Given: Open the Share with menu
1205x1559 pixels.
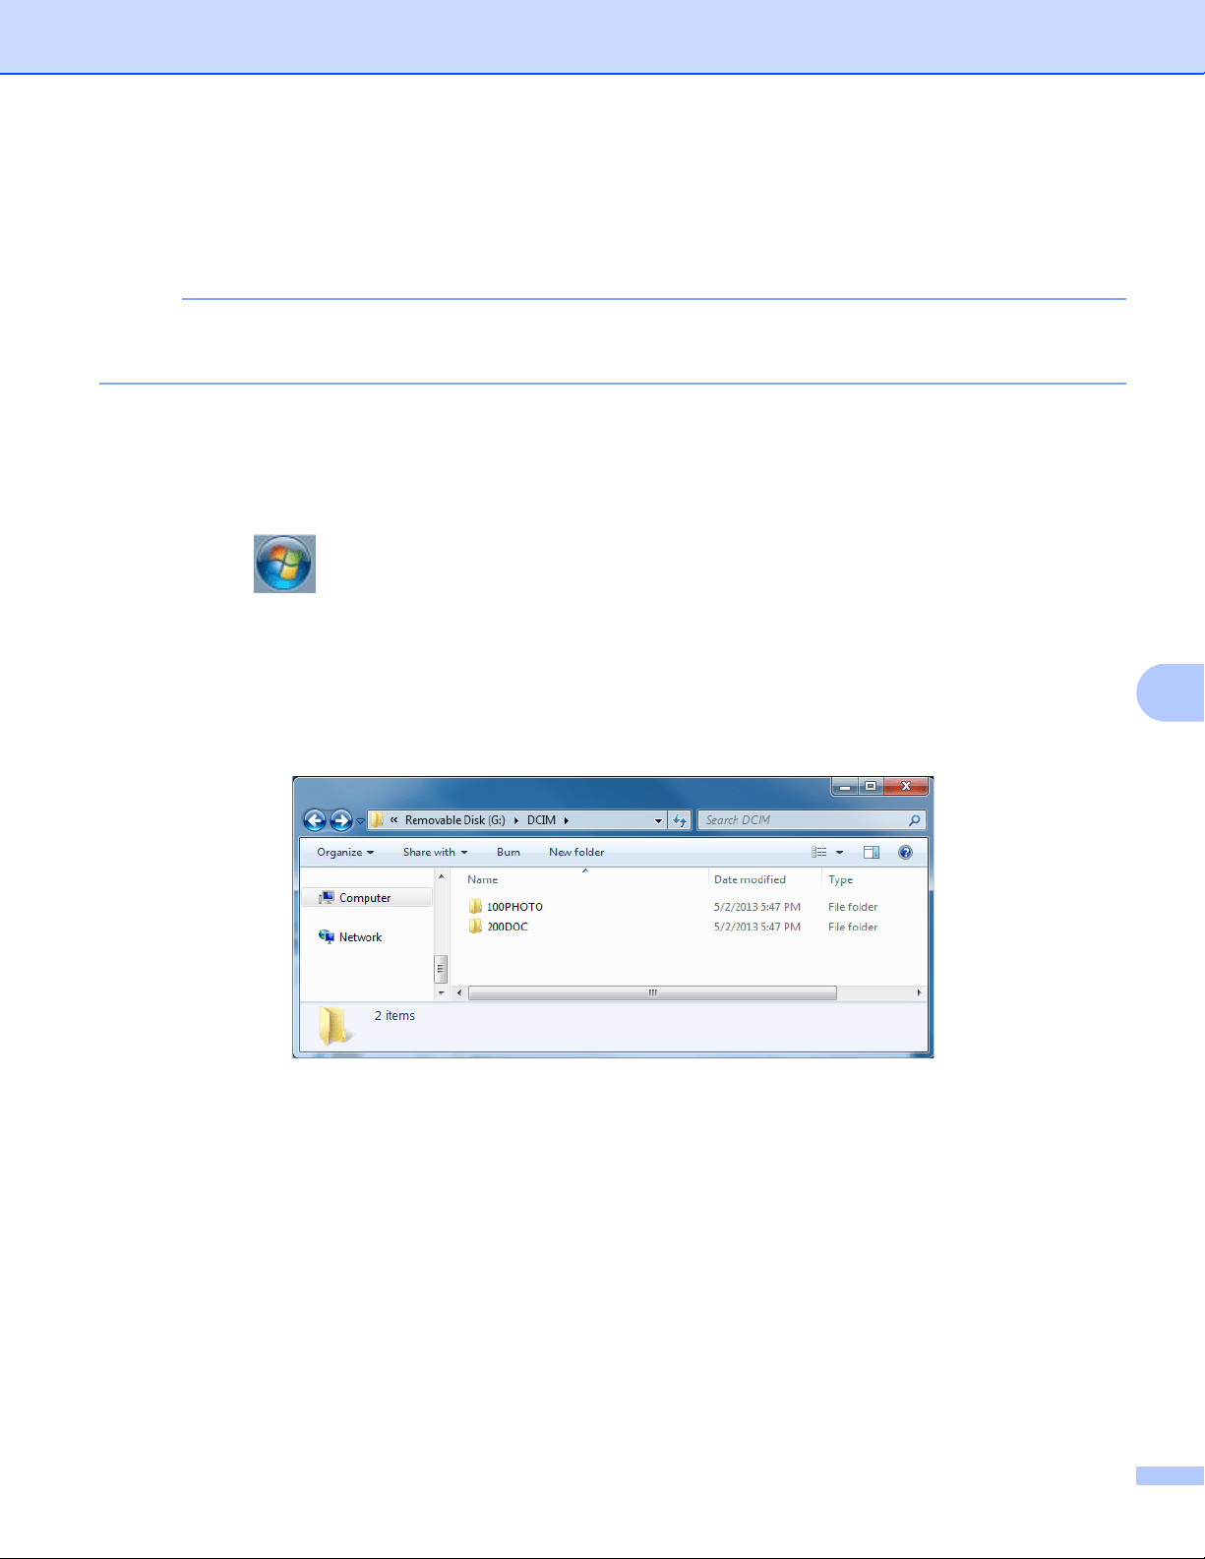Looking at the screenshot, I should [x=435, y=853].
